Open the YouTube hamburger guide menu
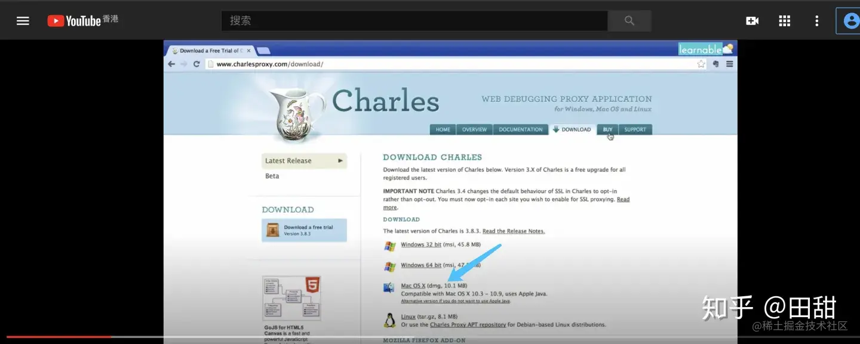Viewport: 860px width, 344px height. [x=23, y=21]
